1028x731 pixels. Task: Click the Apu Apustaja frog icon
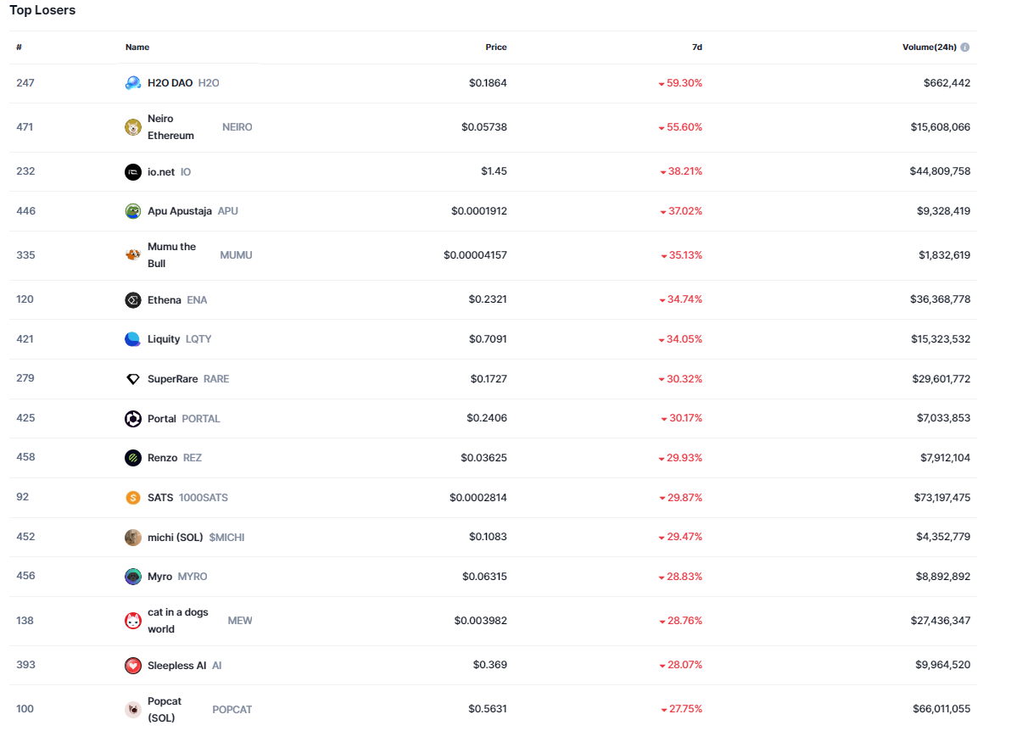(133, 211)
